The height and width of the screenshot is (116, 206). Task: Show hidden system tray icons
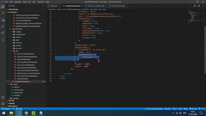[x=173, y=113]
